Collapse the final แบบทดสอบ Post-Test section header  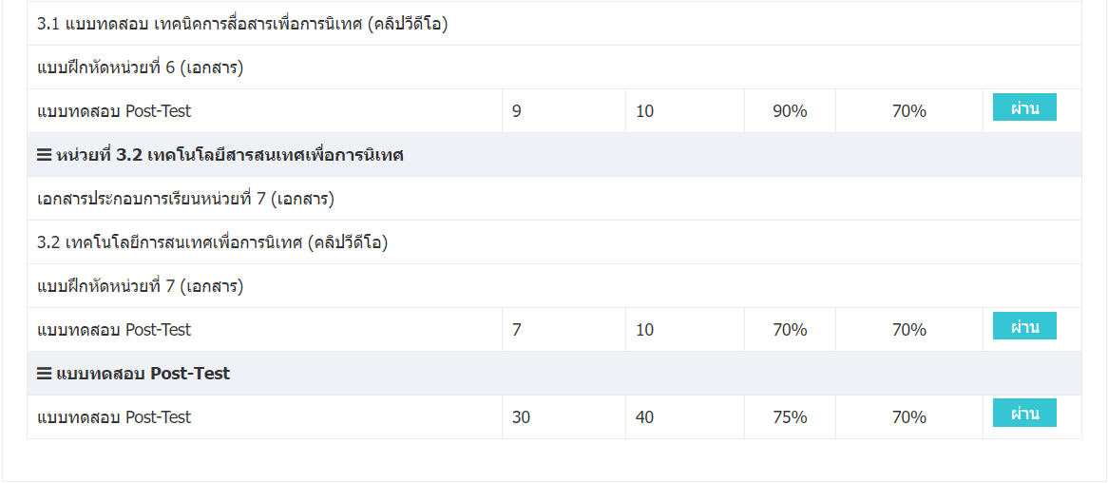(x=554, y=374)
